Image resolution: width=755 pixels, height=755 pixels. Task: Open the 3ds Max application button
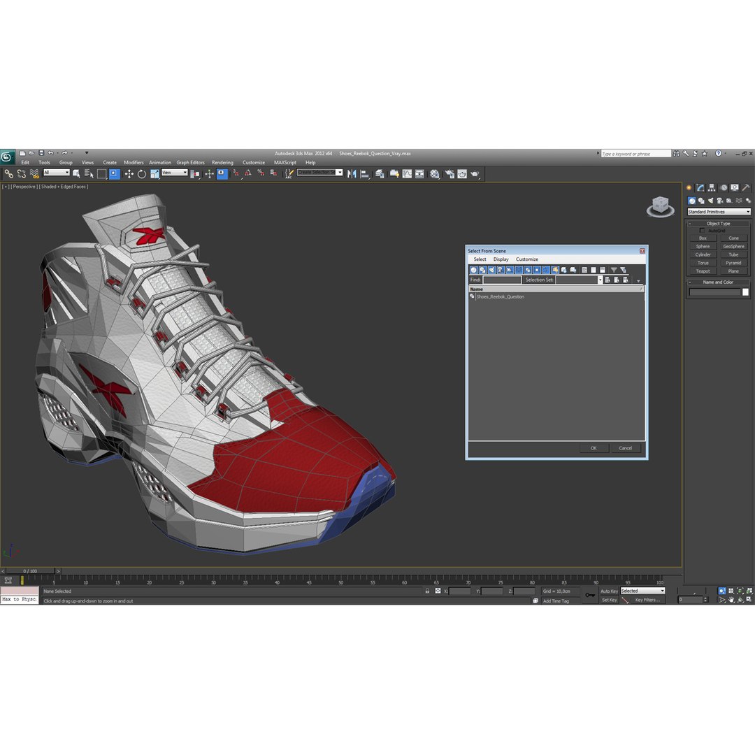[x=7, y=157]
